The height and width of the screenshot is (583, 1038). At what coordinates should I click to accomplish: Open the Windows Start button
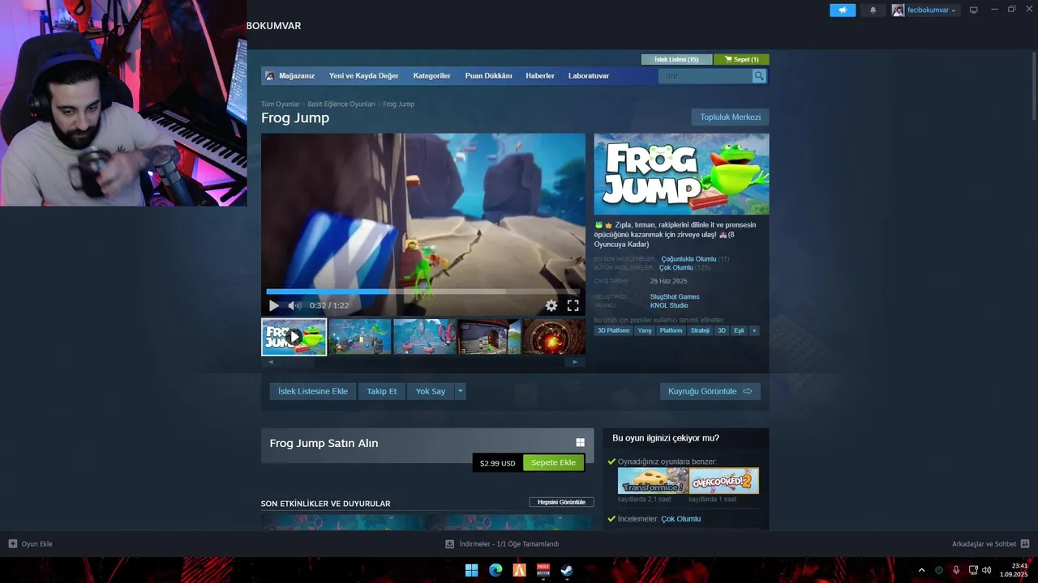tap(471, 570)
